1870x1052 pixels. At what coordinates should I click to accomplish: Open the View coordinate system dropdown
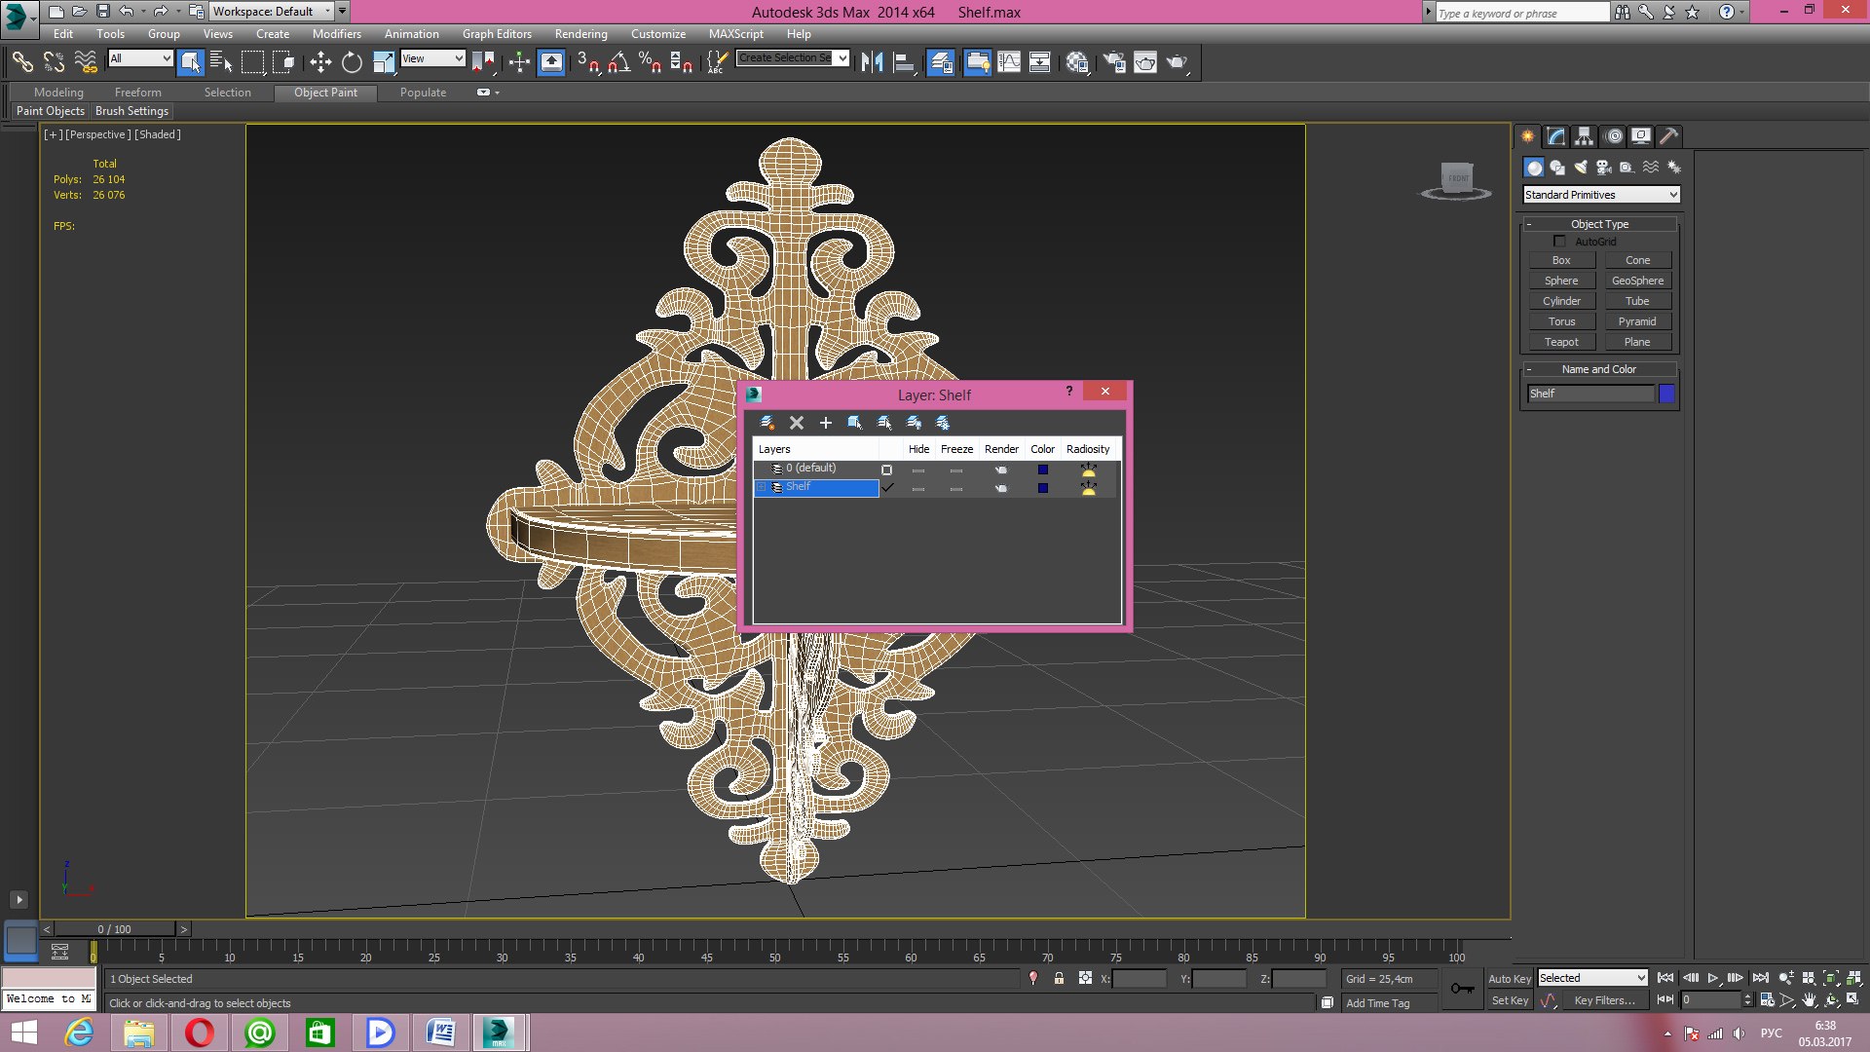click(x=433, y=58)
